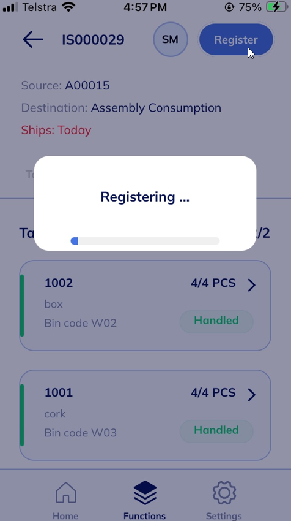Tap the battery status icon
This screenshot has height=521, width=291.
pyautogui.click(x=276, y=7)
